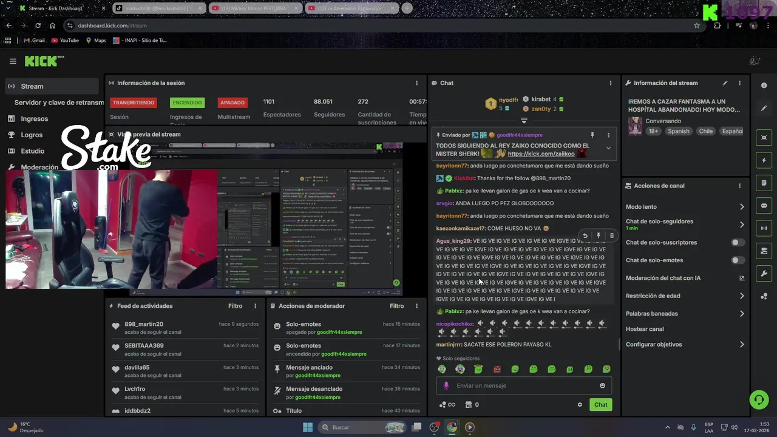Open the kick.com/zaiikoo link
Screen dimensions: 777x437
[541, 154]
